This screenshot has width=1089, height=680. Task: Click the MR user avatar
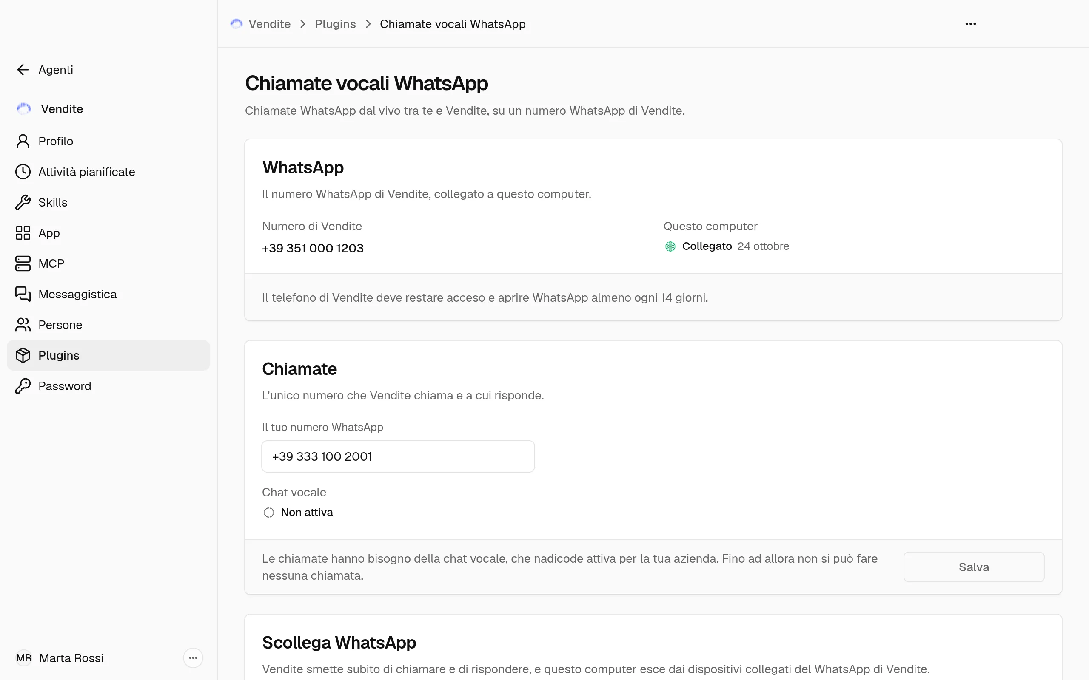pyautogui.click(x=24, y=658)
